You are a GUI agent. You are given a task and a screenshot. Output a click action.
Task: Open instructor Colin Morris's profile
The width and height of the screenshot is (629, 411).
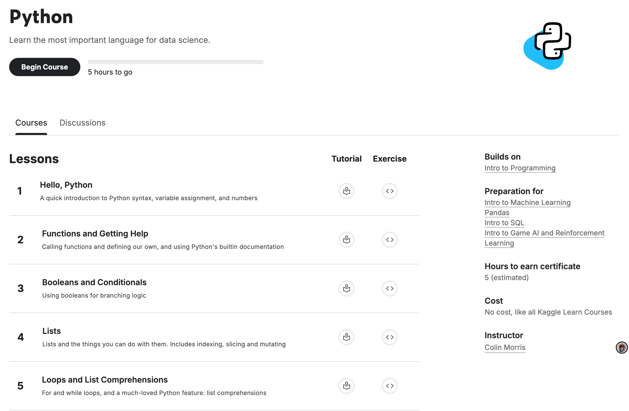pyautogui.click(x=505, y=347)
